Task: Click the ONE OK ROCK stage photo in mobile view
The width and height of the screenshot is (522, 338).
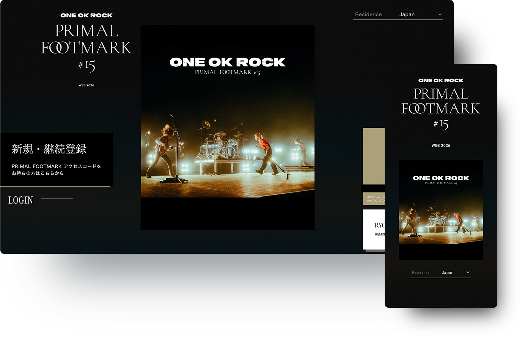Action: pos(441,210)
